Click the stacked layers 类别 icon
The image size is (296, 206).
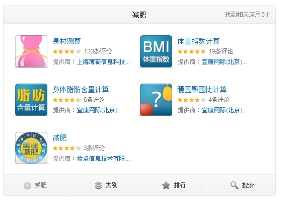click(98, 185)
